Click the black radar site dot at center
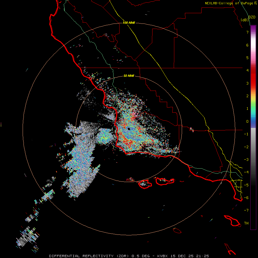The width and height of the screenshot is (258, 258). click(x=129, y=129)
